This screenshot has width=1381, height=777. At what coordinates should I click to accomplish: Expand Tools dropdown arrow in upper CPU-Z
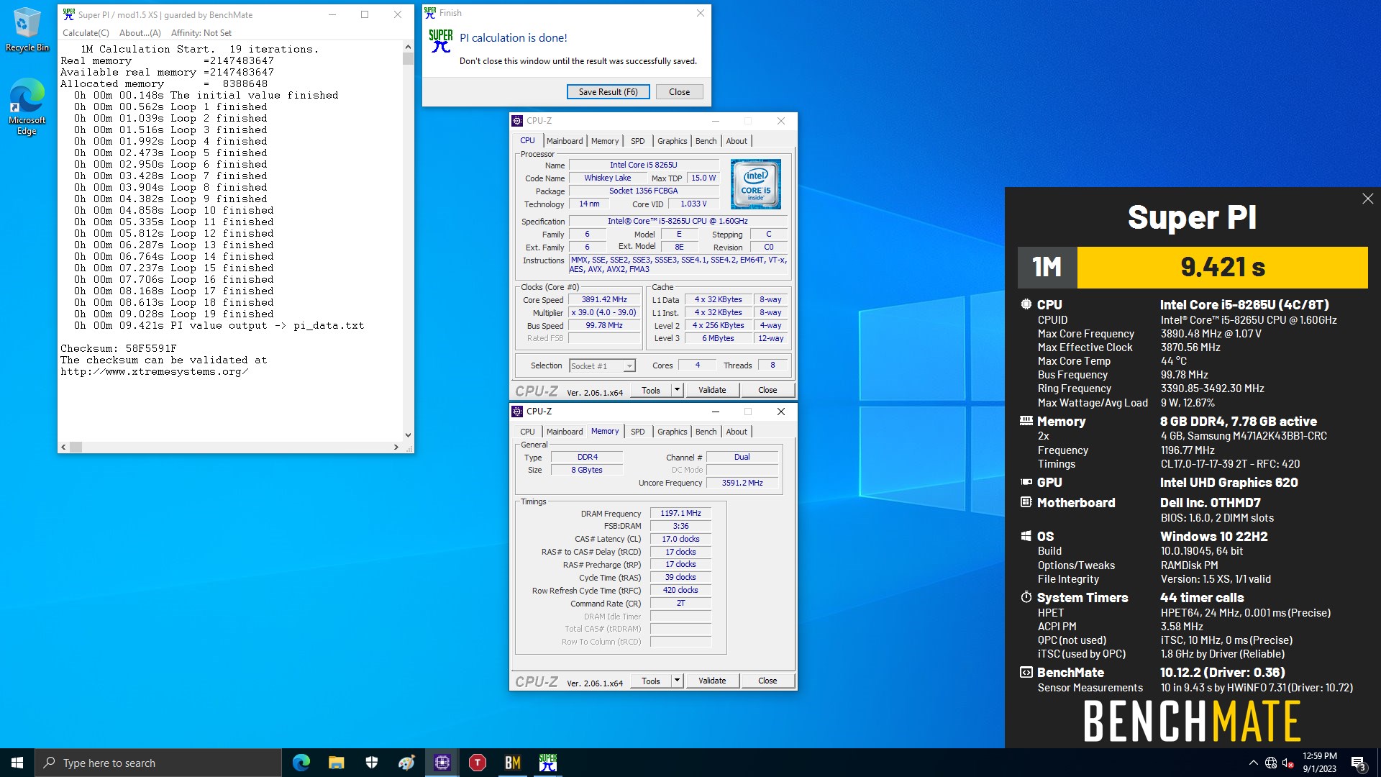[x=677, y=391]
